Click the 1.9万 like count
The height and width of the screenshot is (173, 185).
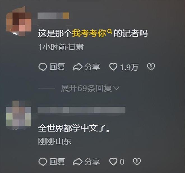129,67
